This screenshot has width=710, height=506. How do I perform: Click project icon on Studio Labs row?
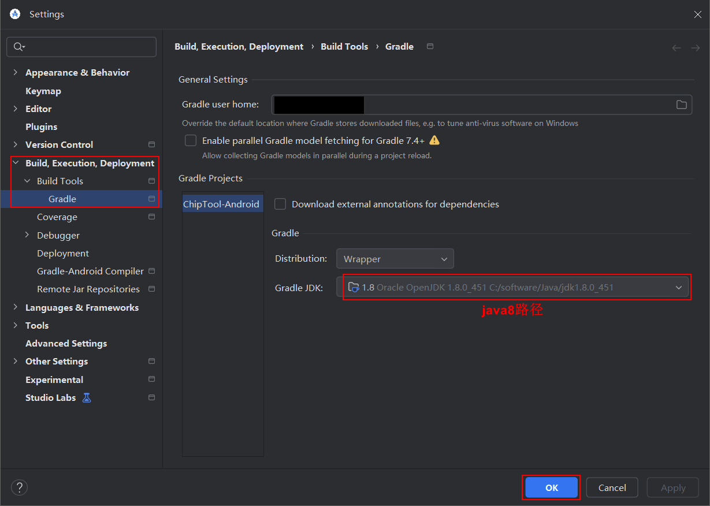point(151,397)
